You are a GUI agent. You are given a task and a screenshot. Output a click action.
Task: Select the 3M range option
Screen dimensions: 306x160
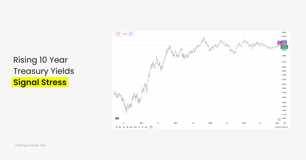127,127
